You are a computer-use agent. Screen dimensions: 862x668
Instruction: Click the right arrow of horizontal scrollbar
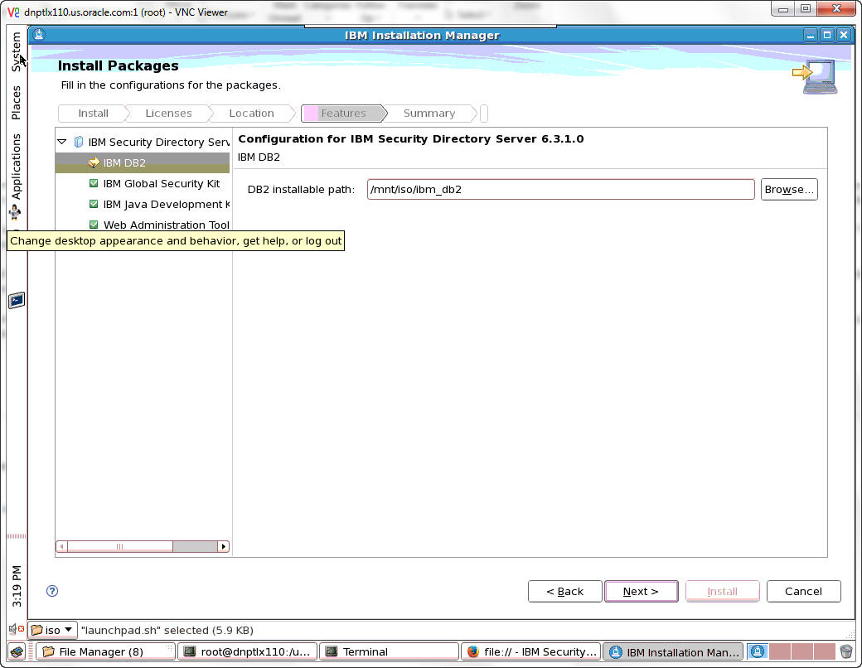[223, 546]
